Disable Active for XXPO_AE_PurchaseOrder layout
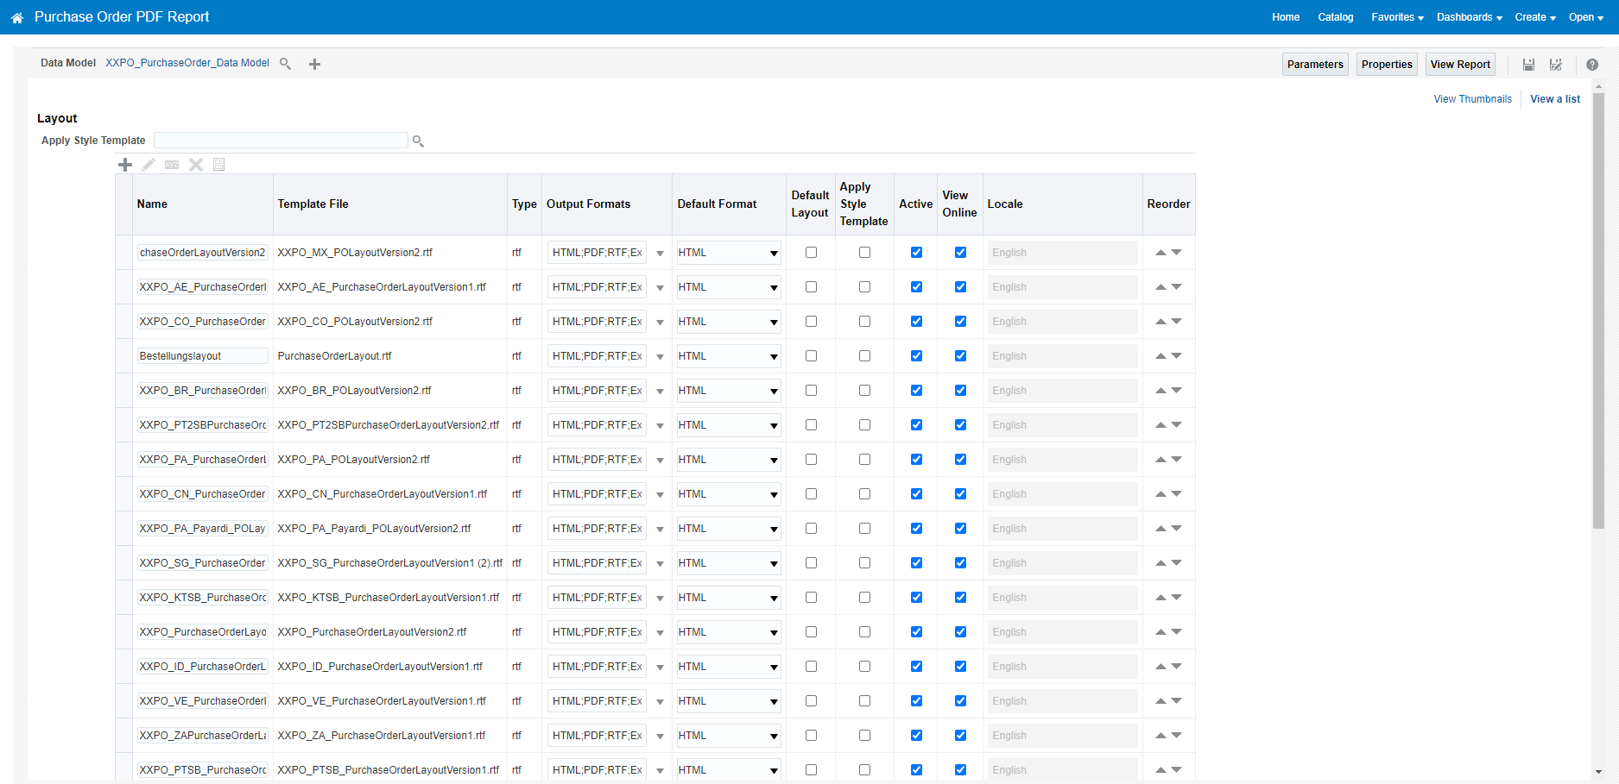Screen dimensions: 1619x784 (x=916, y=286)
